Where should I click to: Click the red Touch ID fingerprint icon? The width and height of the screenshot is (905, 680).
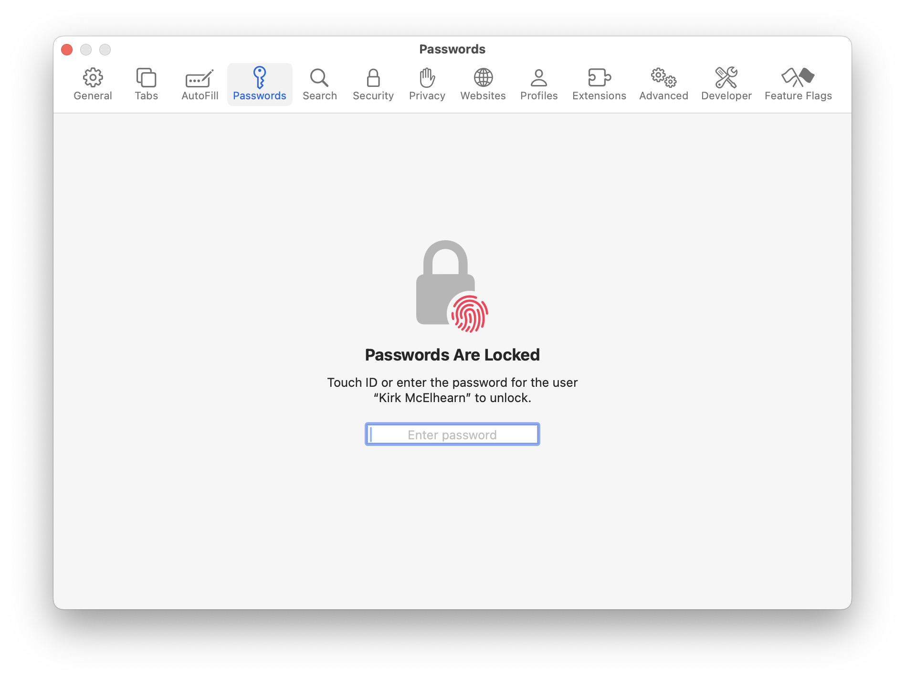470,314
